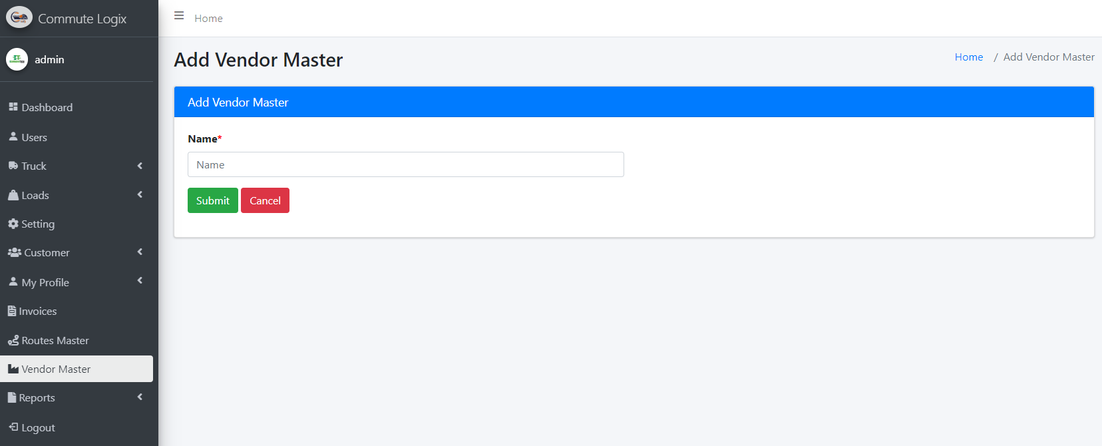Focus the vendor Name input field
This screenshot has height=446, width=1102.
coord(405,164)
